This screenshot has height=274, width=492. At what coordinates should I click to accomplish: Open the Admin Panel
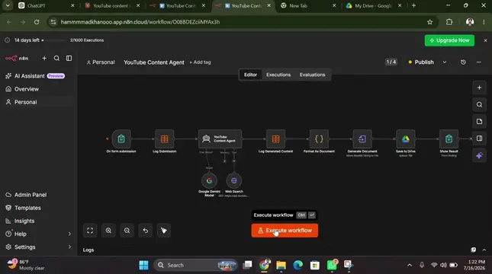point(37,195)
